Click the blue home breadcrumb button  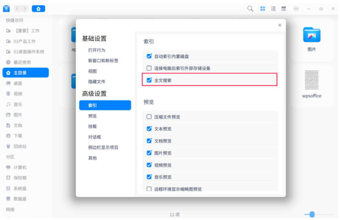(38, 9)
